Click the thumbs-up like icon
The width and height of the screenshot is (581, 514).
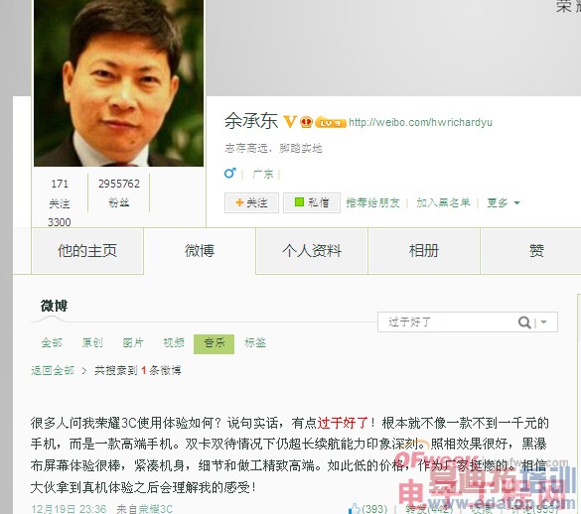[x=355, y=508]
